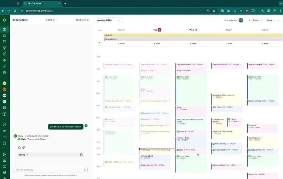Screen dimensions: 283x179
Task: Click the thumbs down feedback icon
Action: pos(24,147)
